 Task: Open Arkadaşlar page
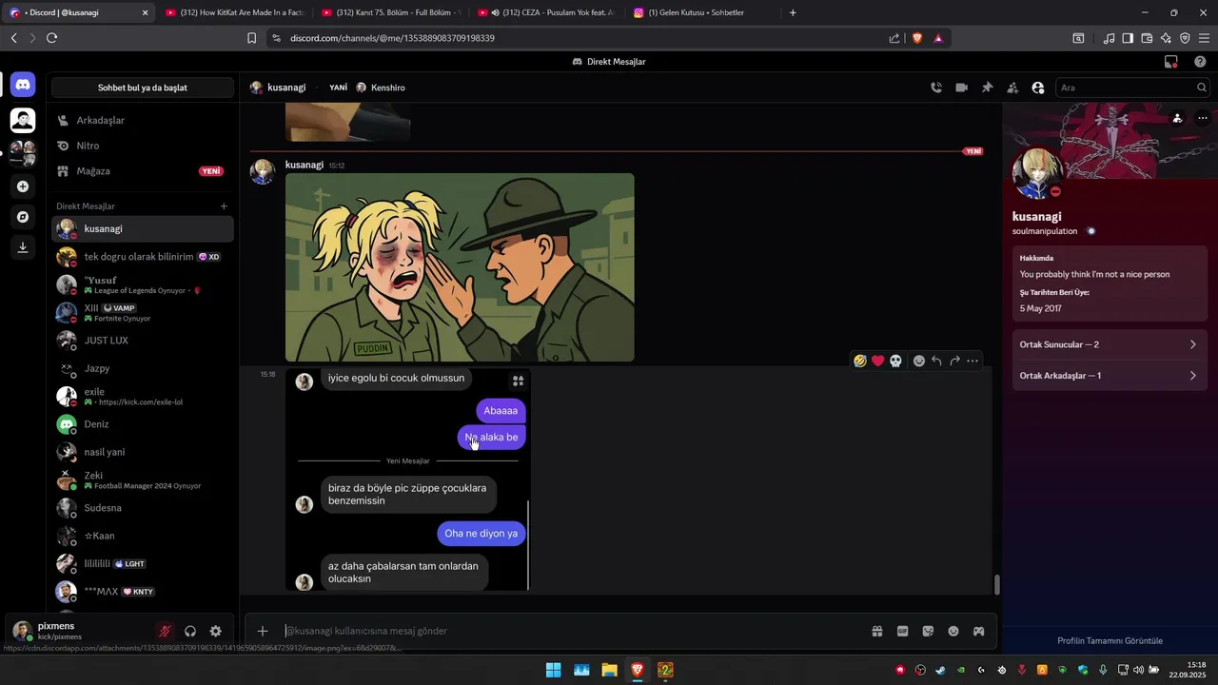[x=143, y=121]
